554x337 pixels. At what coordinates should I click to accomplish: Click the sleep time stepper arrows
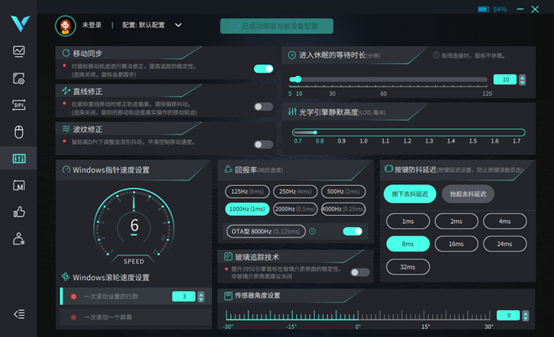coord(522,79)
